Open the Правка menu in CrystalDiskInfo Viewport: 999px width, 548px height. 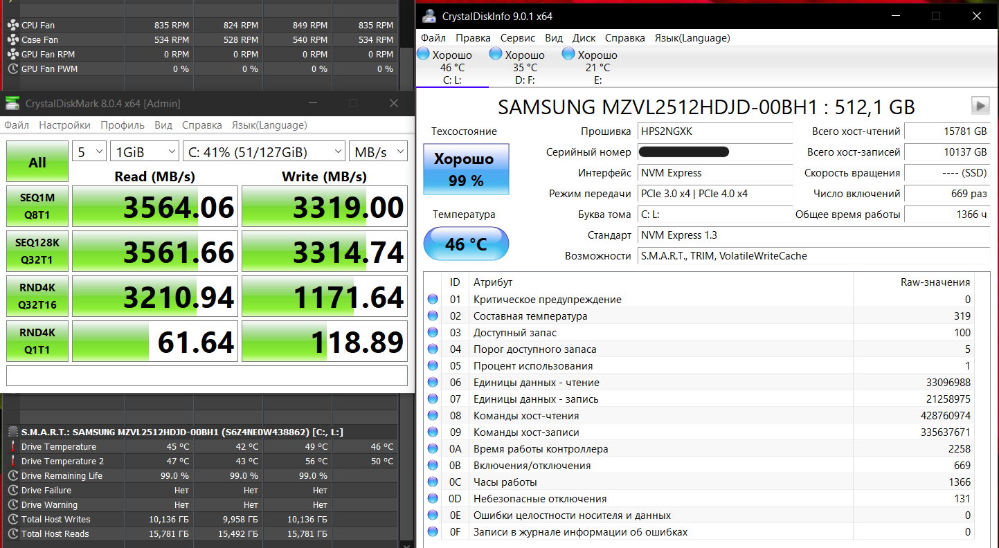(473, 38)
